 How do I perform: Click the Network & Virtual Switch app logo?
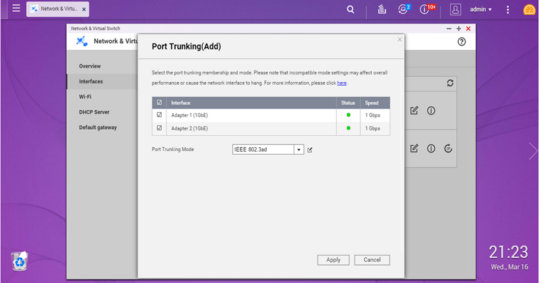[x=82, y=41]
